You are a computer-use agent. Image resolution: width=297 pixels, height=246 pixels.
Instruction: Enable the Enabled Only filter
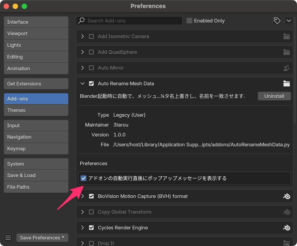click(189, 21)
